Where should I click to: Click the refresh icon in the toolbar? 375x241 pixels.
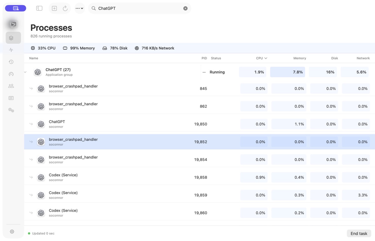(x=65, y=8)
